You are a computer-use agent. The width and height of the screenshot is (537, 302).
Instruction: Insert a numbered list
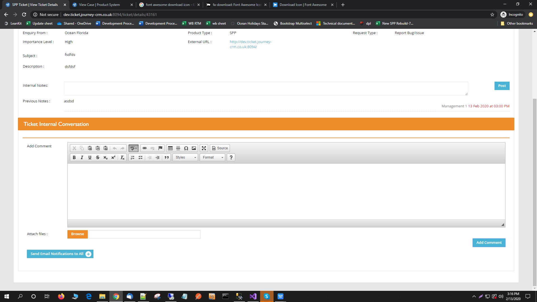133,157
